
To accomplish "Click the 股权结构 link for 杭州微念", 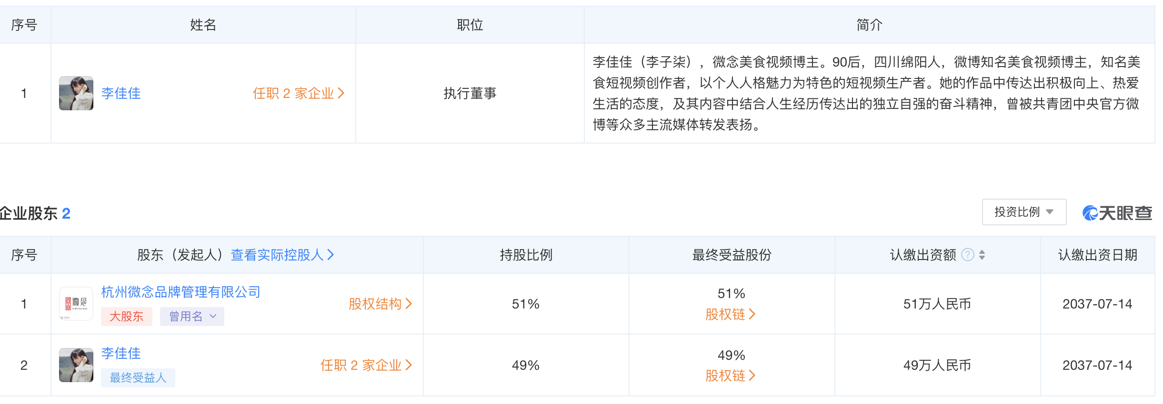I will pyautogui.click(x=375, y=303).
